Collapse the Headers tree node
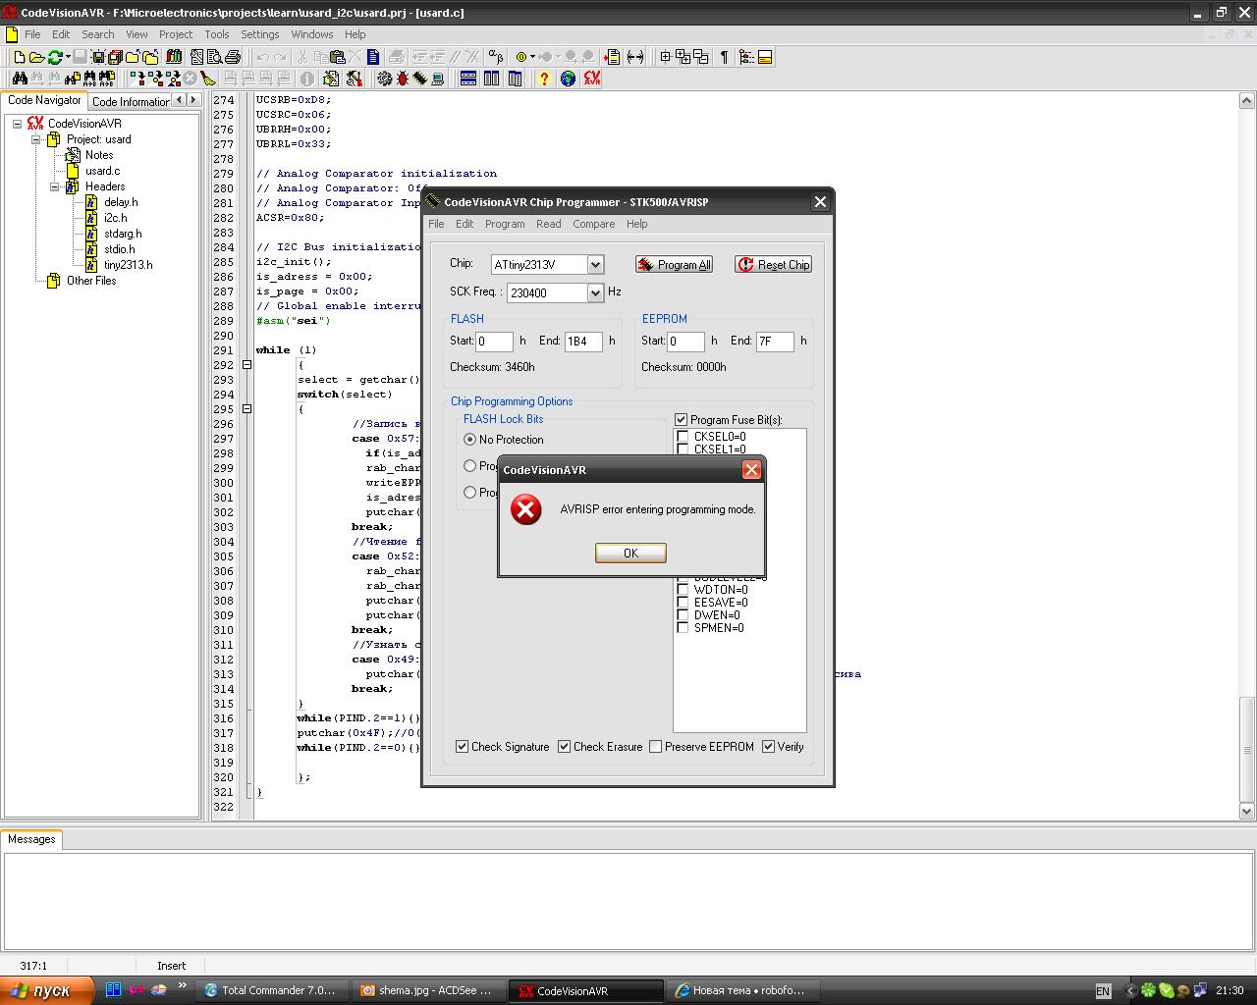This screenshot has width=1257, height=1005. pos(55,186)
